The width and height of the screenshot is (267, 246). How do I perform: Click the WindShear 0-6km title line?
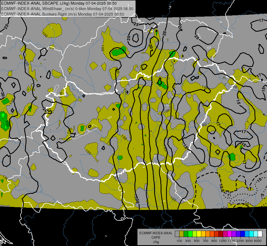[x=67, y=9]
